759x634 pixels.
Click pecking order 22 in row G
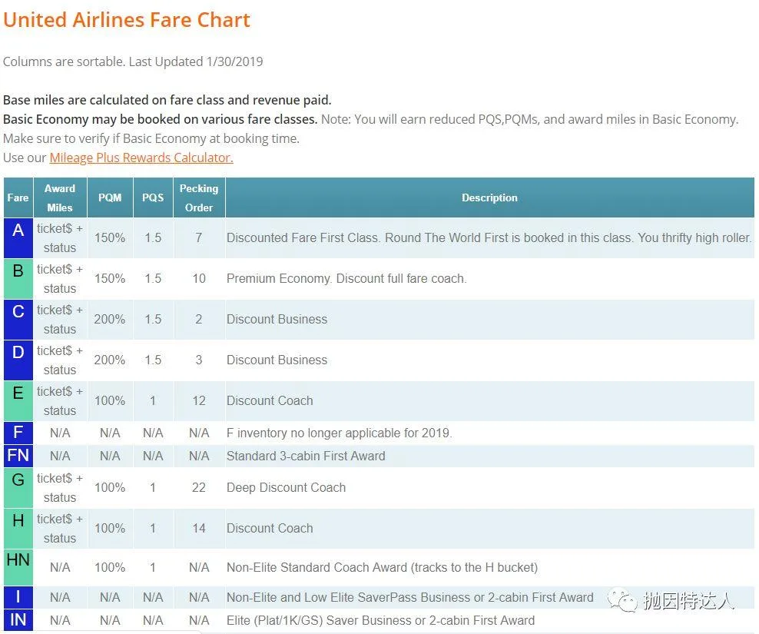pyautogui.click(x=199, y=487)
